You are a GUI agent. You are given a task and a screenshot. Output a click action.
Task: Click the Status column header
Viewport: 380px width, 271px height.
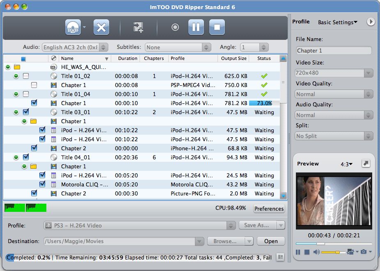tap(264, 58)
